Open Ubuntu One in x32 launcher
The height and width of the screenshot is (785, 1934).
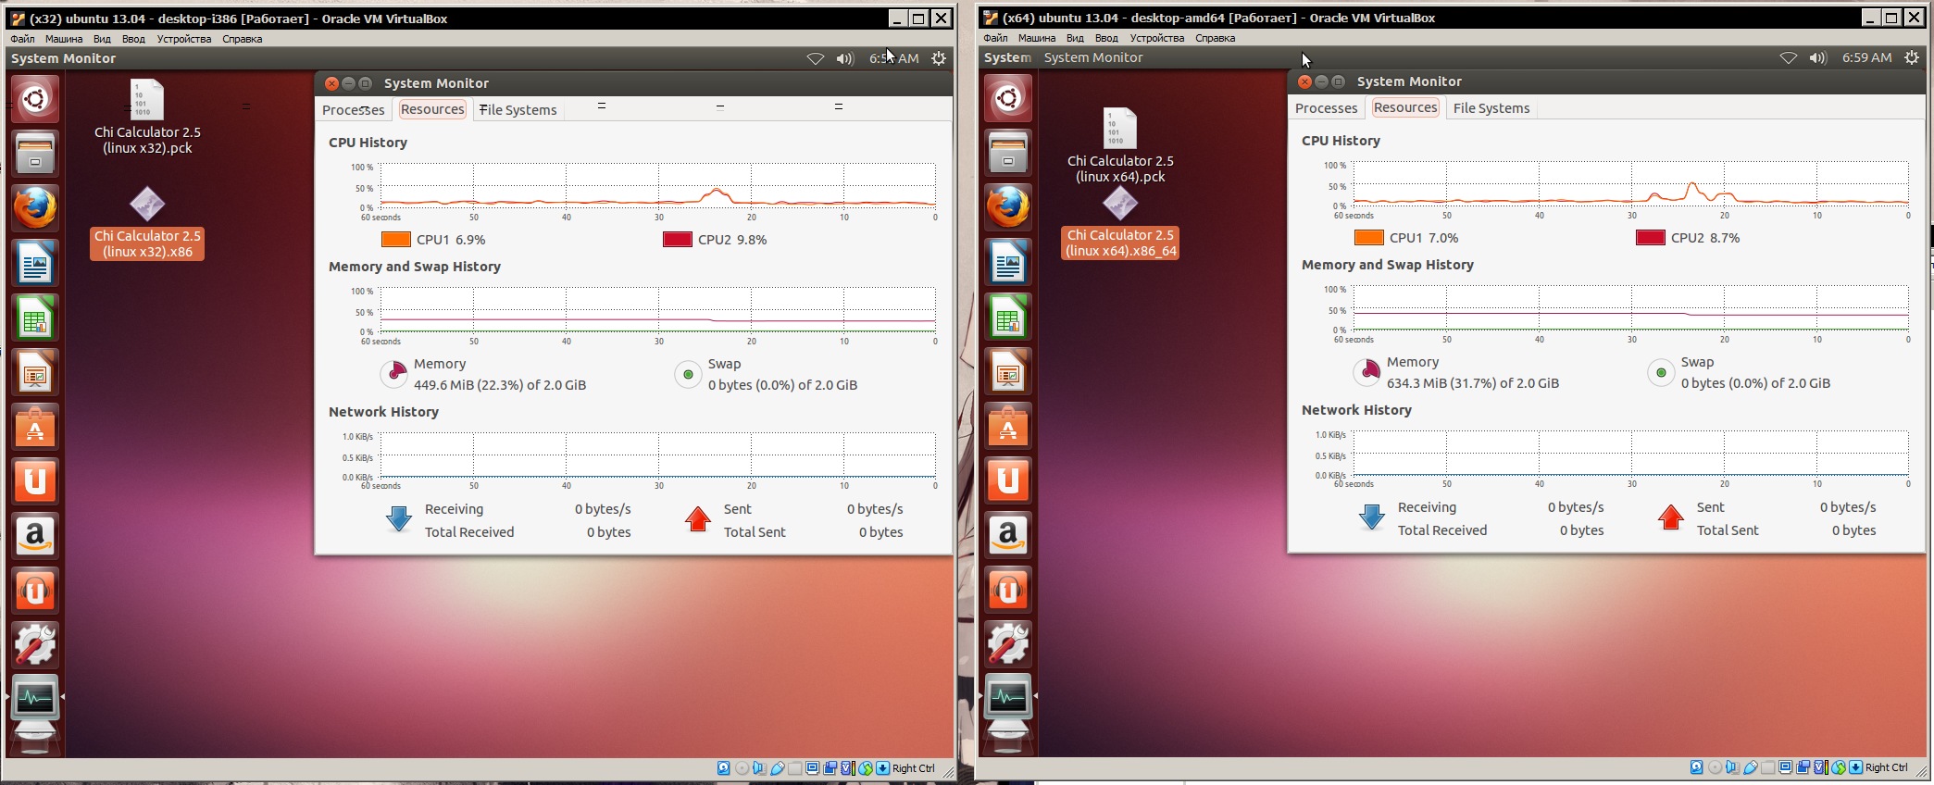35,481
